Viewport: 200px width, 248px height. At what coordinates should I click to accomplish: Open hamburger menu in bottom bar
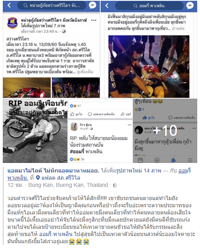[190, 160]
